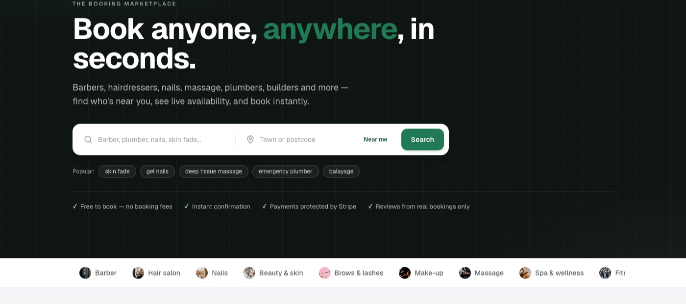Open the Brows & lashes category label

pos(359,273)
